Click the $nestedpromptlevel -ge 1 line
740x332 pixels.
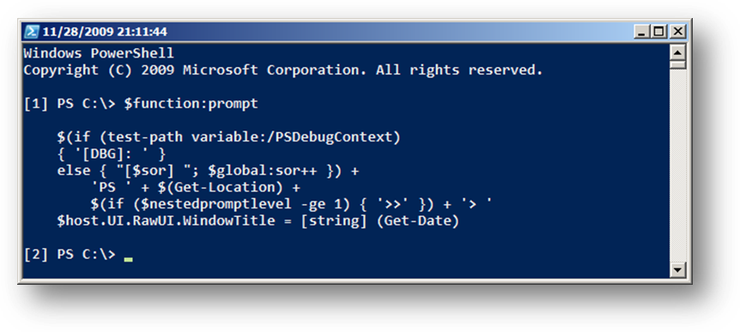click(x=291, y=205)
